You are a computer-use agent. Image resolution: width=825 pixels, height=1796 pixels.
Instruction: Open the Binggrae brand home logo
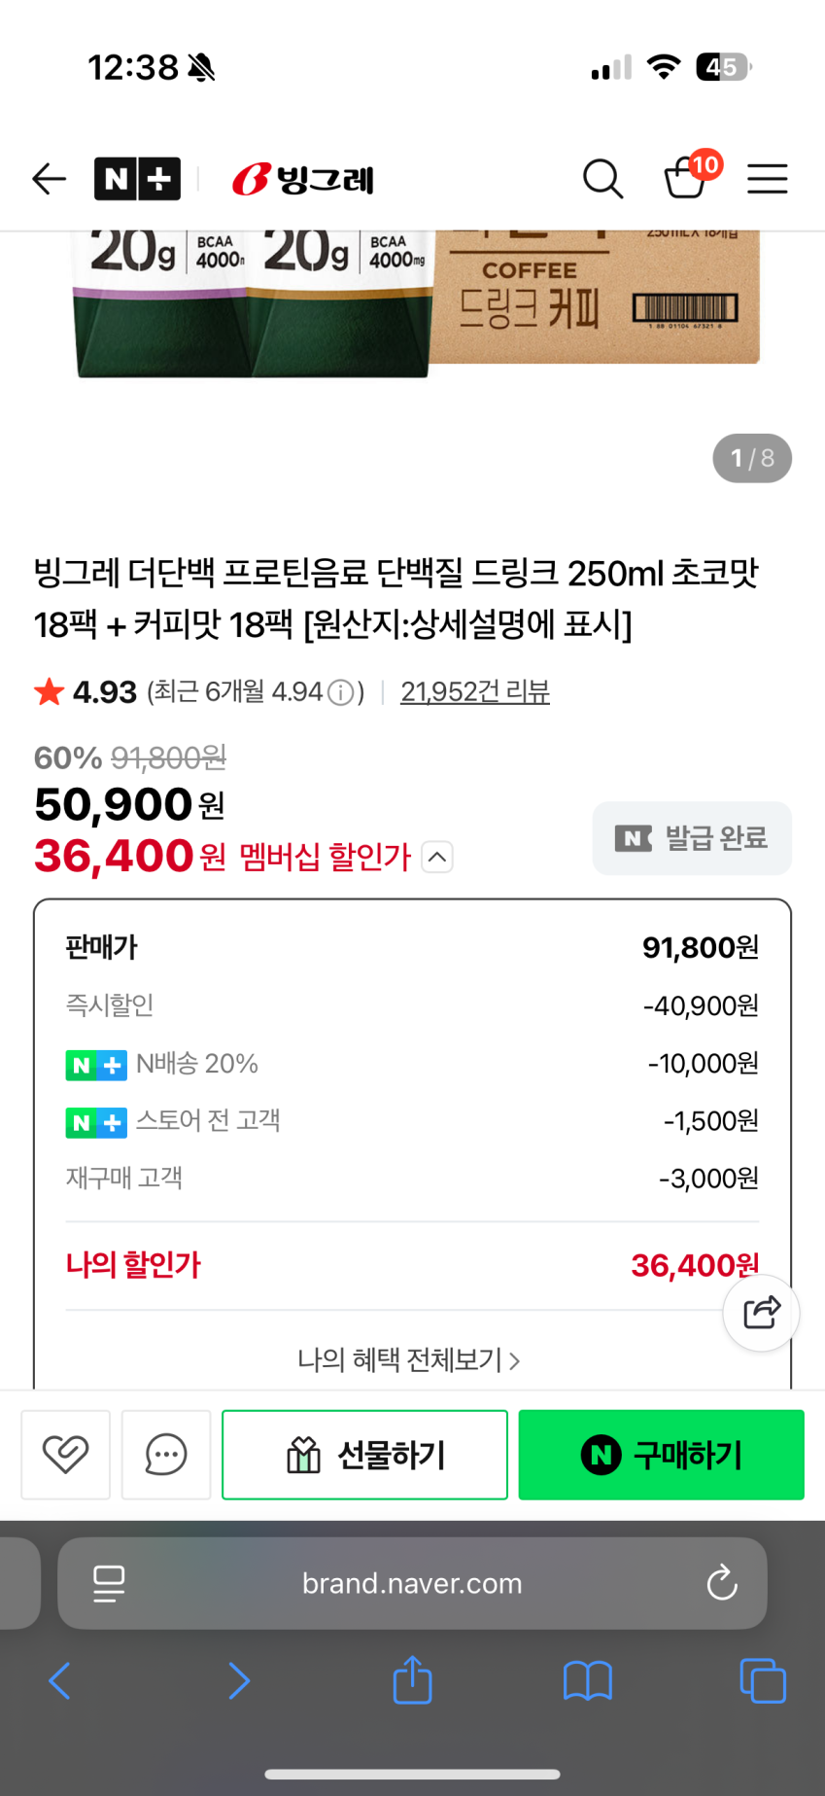[x=303, y=179]
